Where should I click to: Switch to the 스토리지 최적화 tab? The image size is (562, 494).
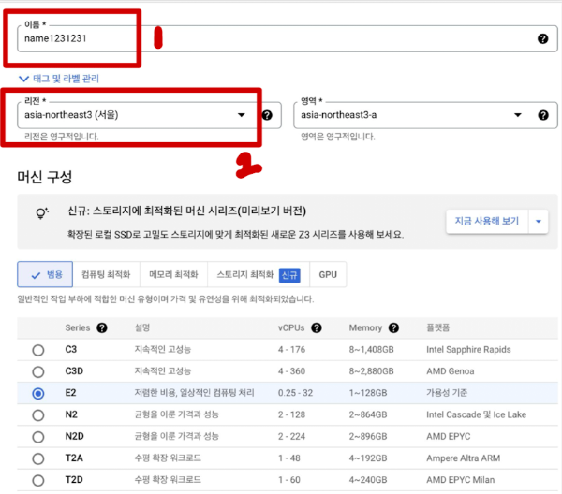(x=259, y=274)
